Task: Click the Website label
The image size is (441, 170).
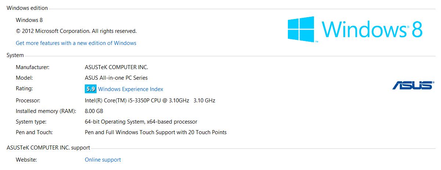Action: point(26,160)
